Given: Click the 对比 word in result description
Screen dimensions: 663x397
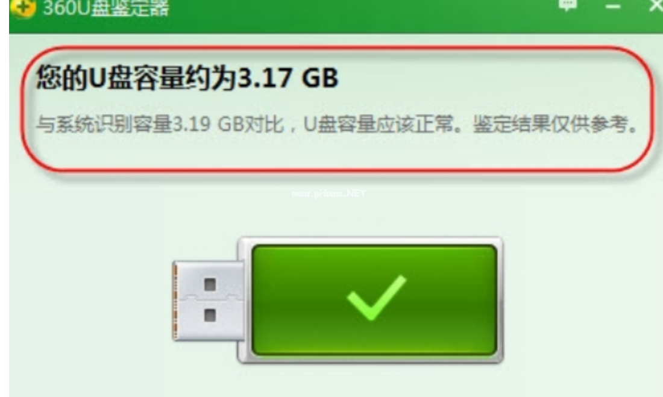Looking at the screenshot, I should pos(263,124).
